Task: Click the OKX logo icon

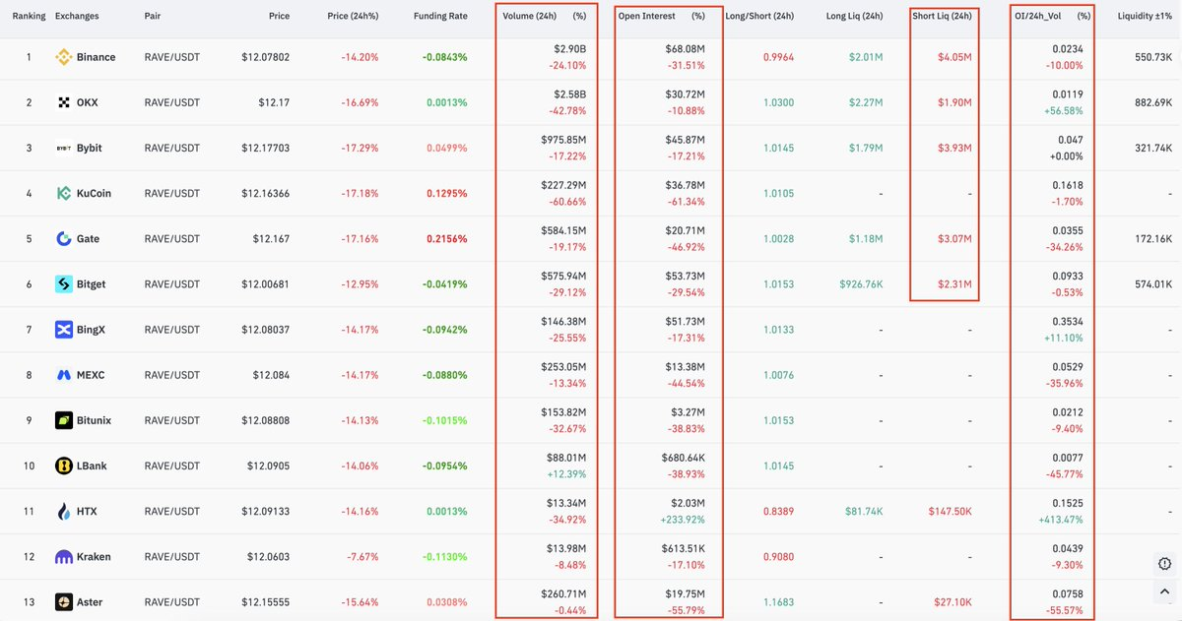Action: (x=64, y=102)
